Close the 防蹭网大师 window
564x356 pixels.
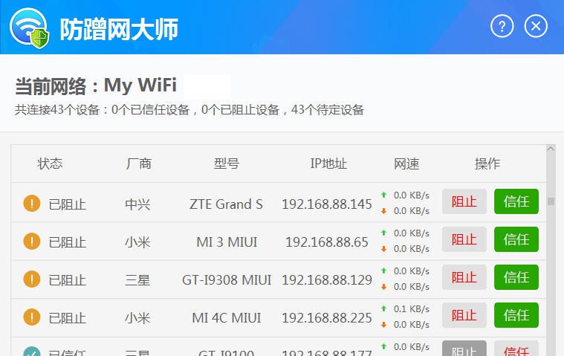coord(536,26)
